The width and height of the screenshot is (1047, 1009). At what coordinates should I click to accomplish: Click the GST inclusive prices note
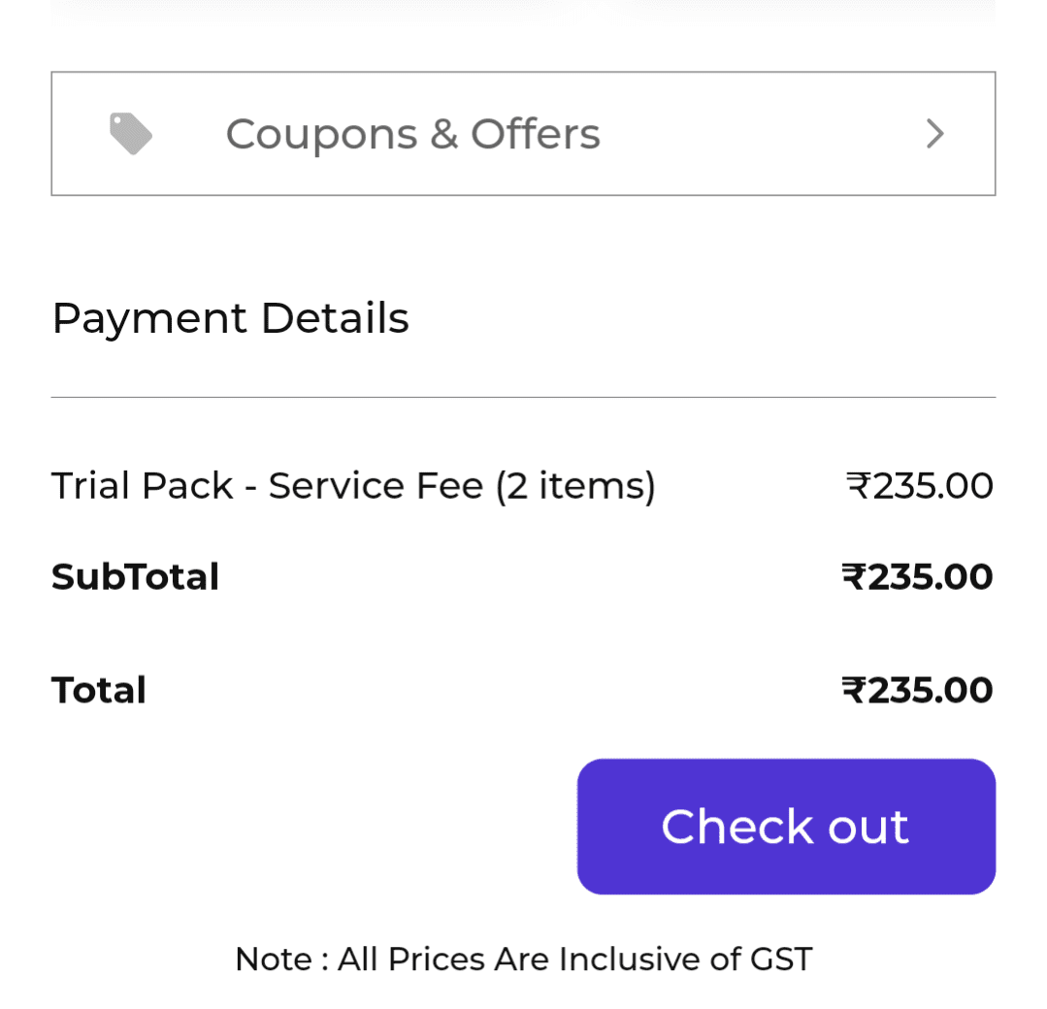523,960
